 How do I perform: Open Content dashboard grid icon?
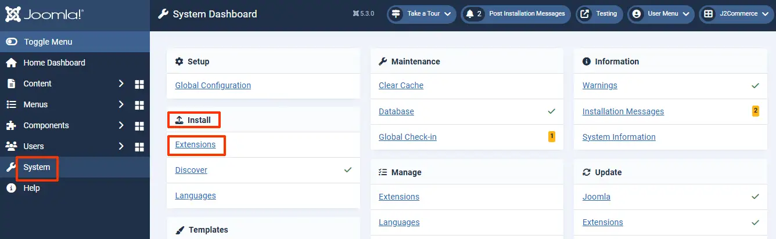point(139,84)
